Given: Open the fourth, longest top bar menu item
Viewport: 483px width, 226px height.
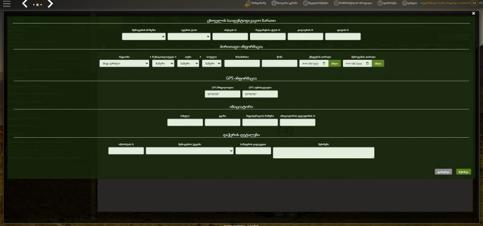Looking at the screenshot, I should (x=353, y=3).
